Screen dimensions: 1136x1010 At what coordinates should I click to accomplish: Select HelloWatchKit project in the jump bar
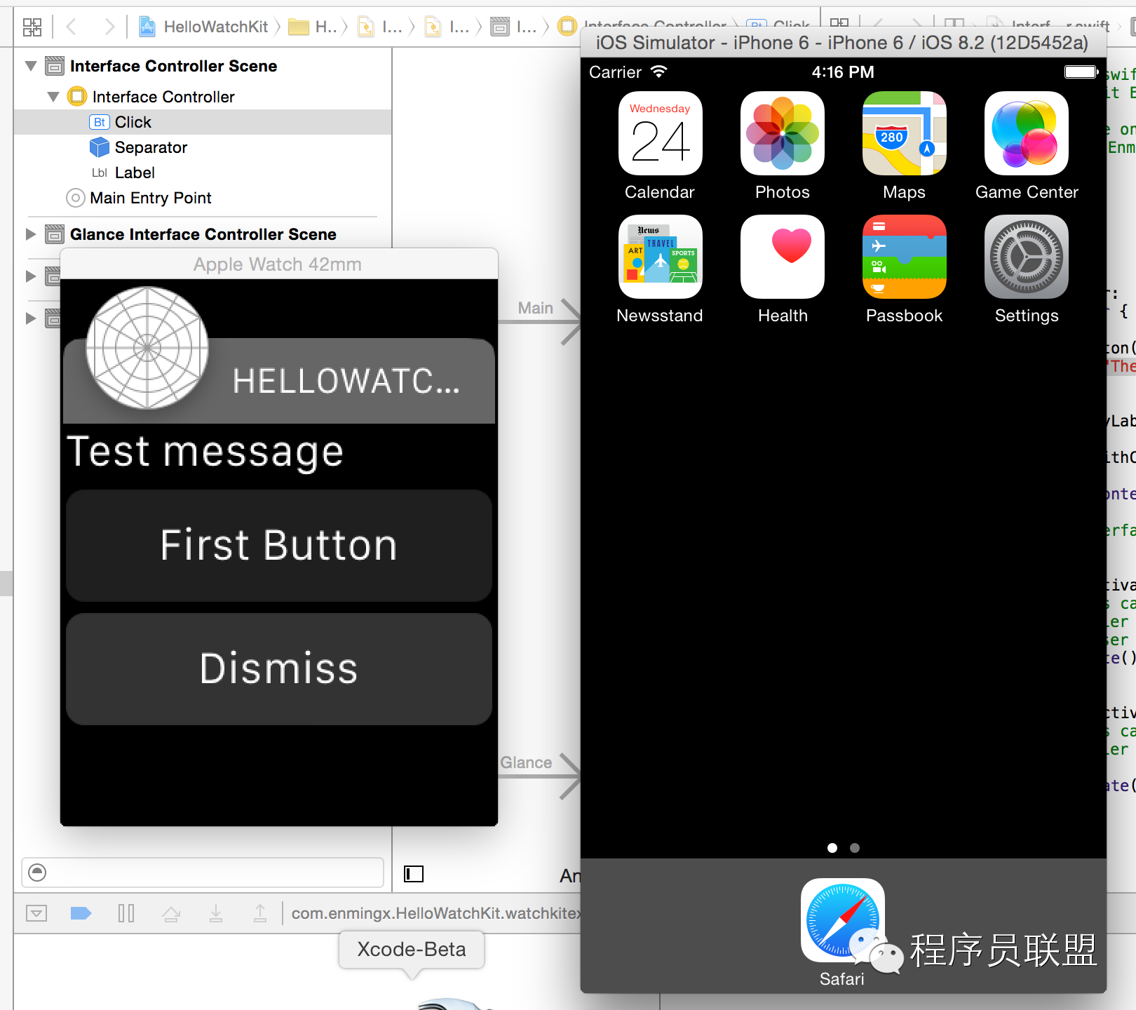[x=203, y=27]
